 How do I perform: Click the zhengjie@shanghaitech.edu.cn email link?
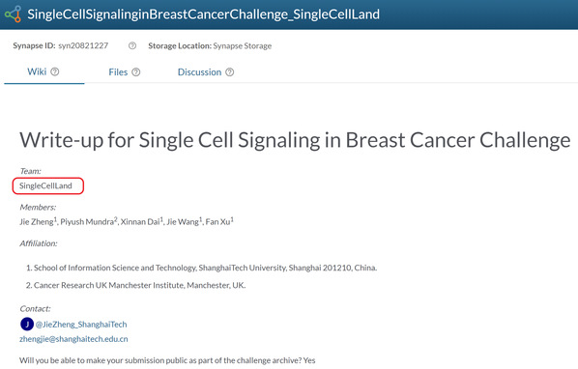point(73,339)
